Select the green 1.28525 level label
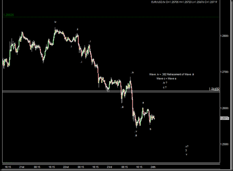Screen dimensions: 233x171 tap(9, 15)
